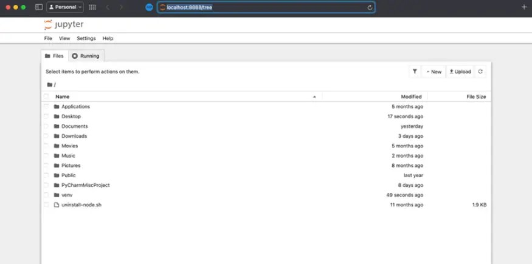Image resolution: width=532 pixels, height=264 pixels.
Task: Click the blue extension icon beside address bar
Action: click(x=150, y=7)
